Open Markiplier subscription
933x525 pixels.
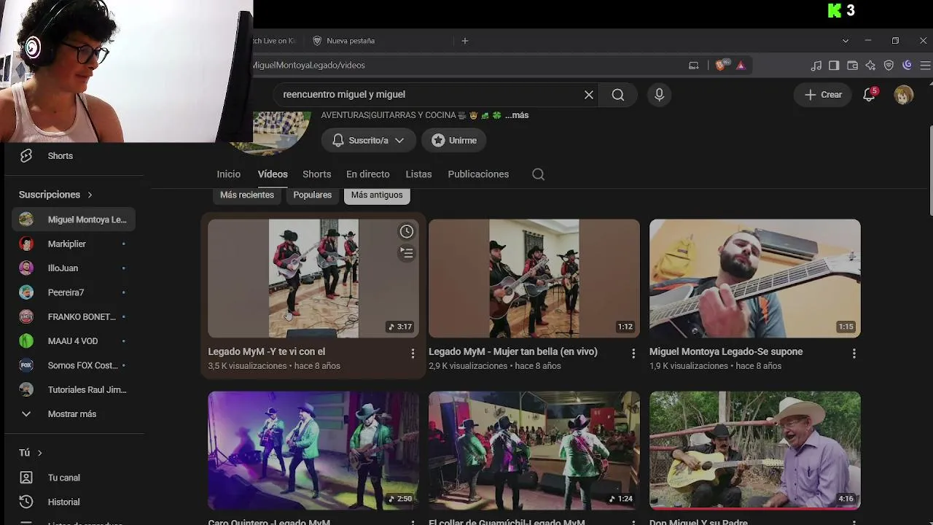(73, 244)
